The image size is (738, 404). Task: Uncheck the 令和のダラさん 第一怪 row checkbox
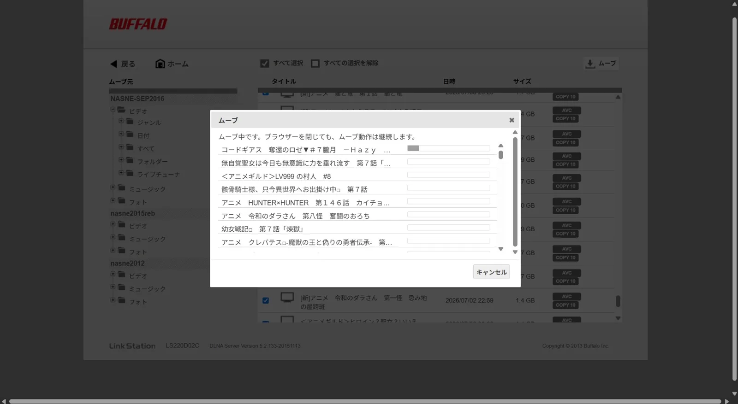266,300
